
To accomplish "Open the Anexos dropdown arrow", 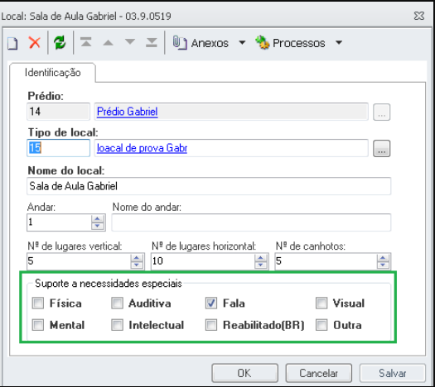I will pyautogui.click(x=242, y=43).
